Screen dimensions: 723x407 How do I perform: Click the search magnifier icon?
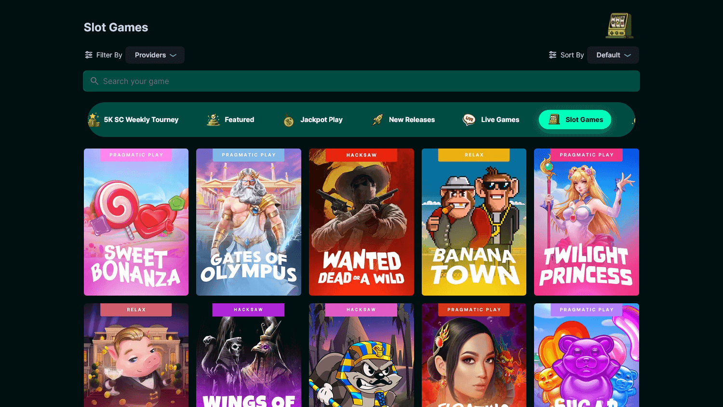(94, 81)
